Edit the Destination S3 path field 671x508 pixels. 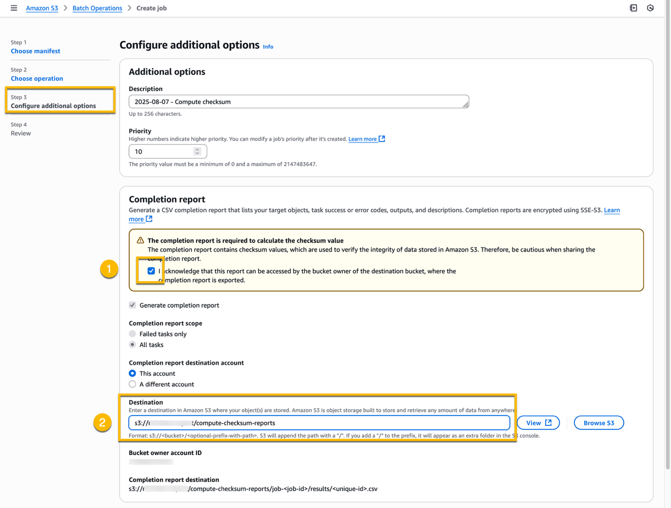319,422
